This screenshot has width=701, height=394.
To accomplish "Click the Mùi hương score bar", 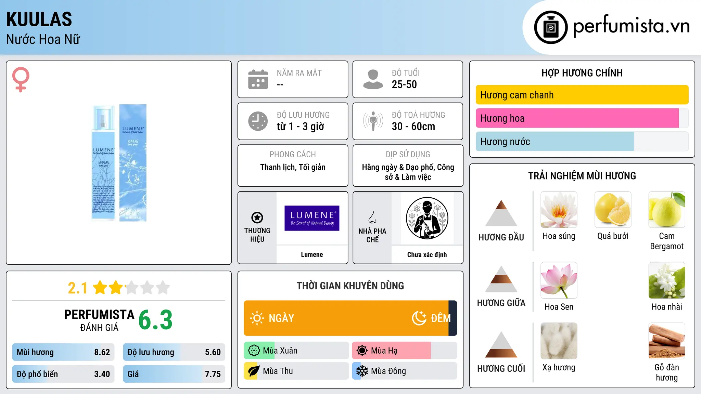I will 63,352.
